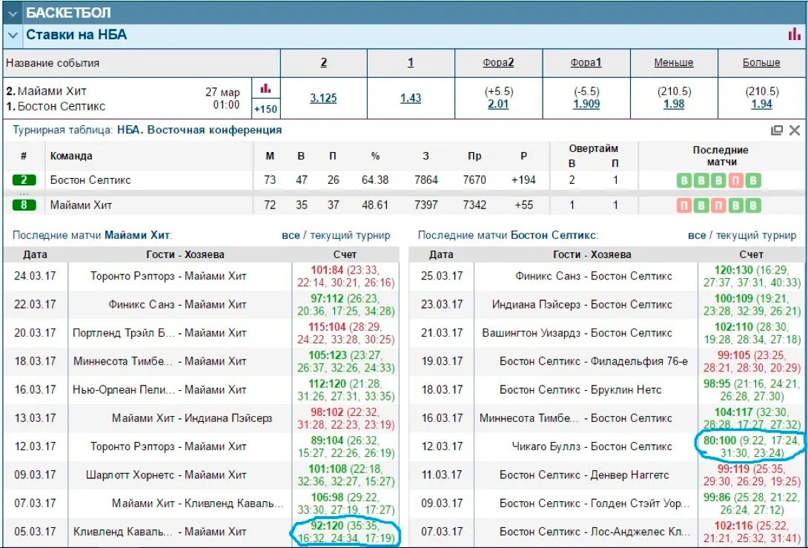The height and width of the screenshot is (548, 808).
Task: Click Майами Хит team name in event row
Action: coord(52,91)
